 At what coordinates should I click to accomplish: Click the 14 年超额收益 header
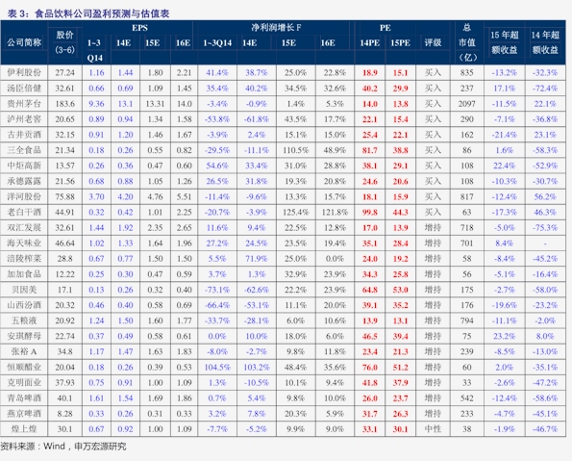pos(545,42)
